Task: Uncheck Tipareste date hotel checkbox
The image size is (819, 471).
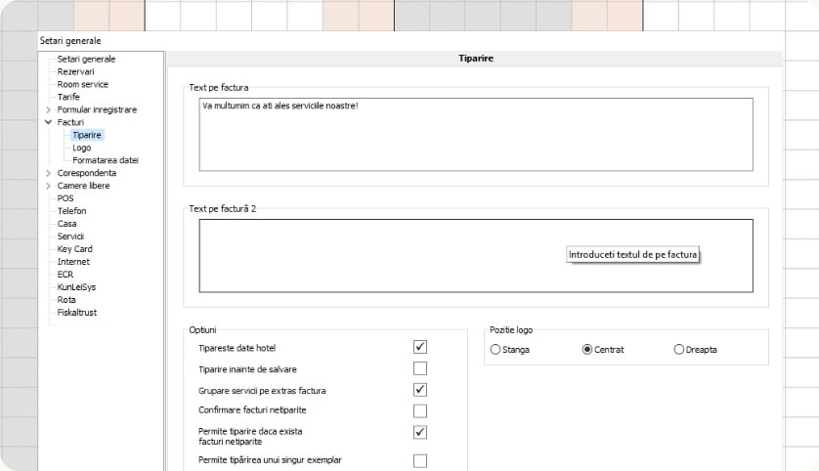Action: (x=420, y=347)
